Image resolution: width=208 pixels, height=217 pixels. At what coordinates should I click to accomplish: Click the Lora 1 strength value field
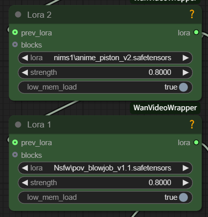105,183
